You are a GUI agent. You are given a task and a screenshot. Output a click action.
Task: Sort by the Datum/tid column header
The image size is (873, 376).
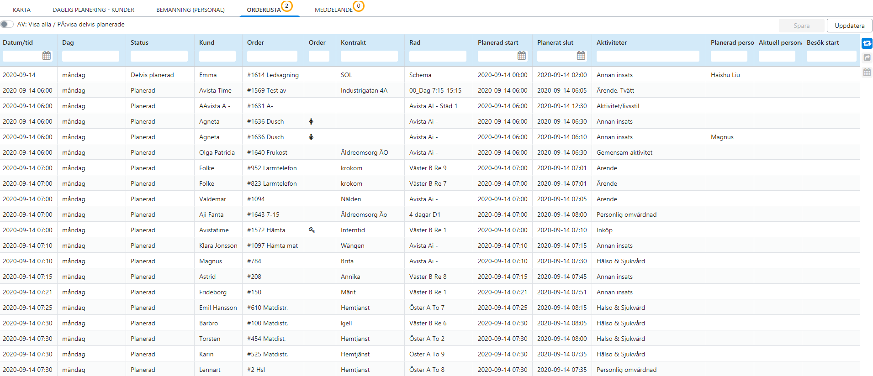point(18,42)
